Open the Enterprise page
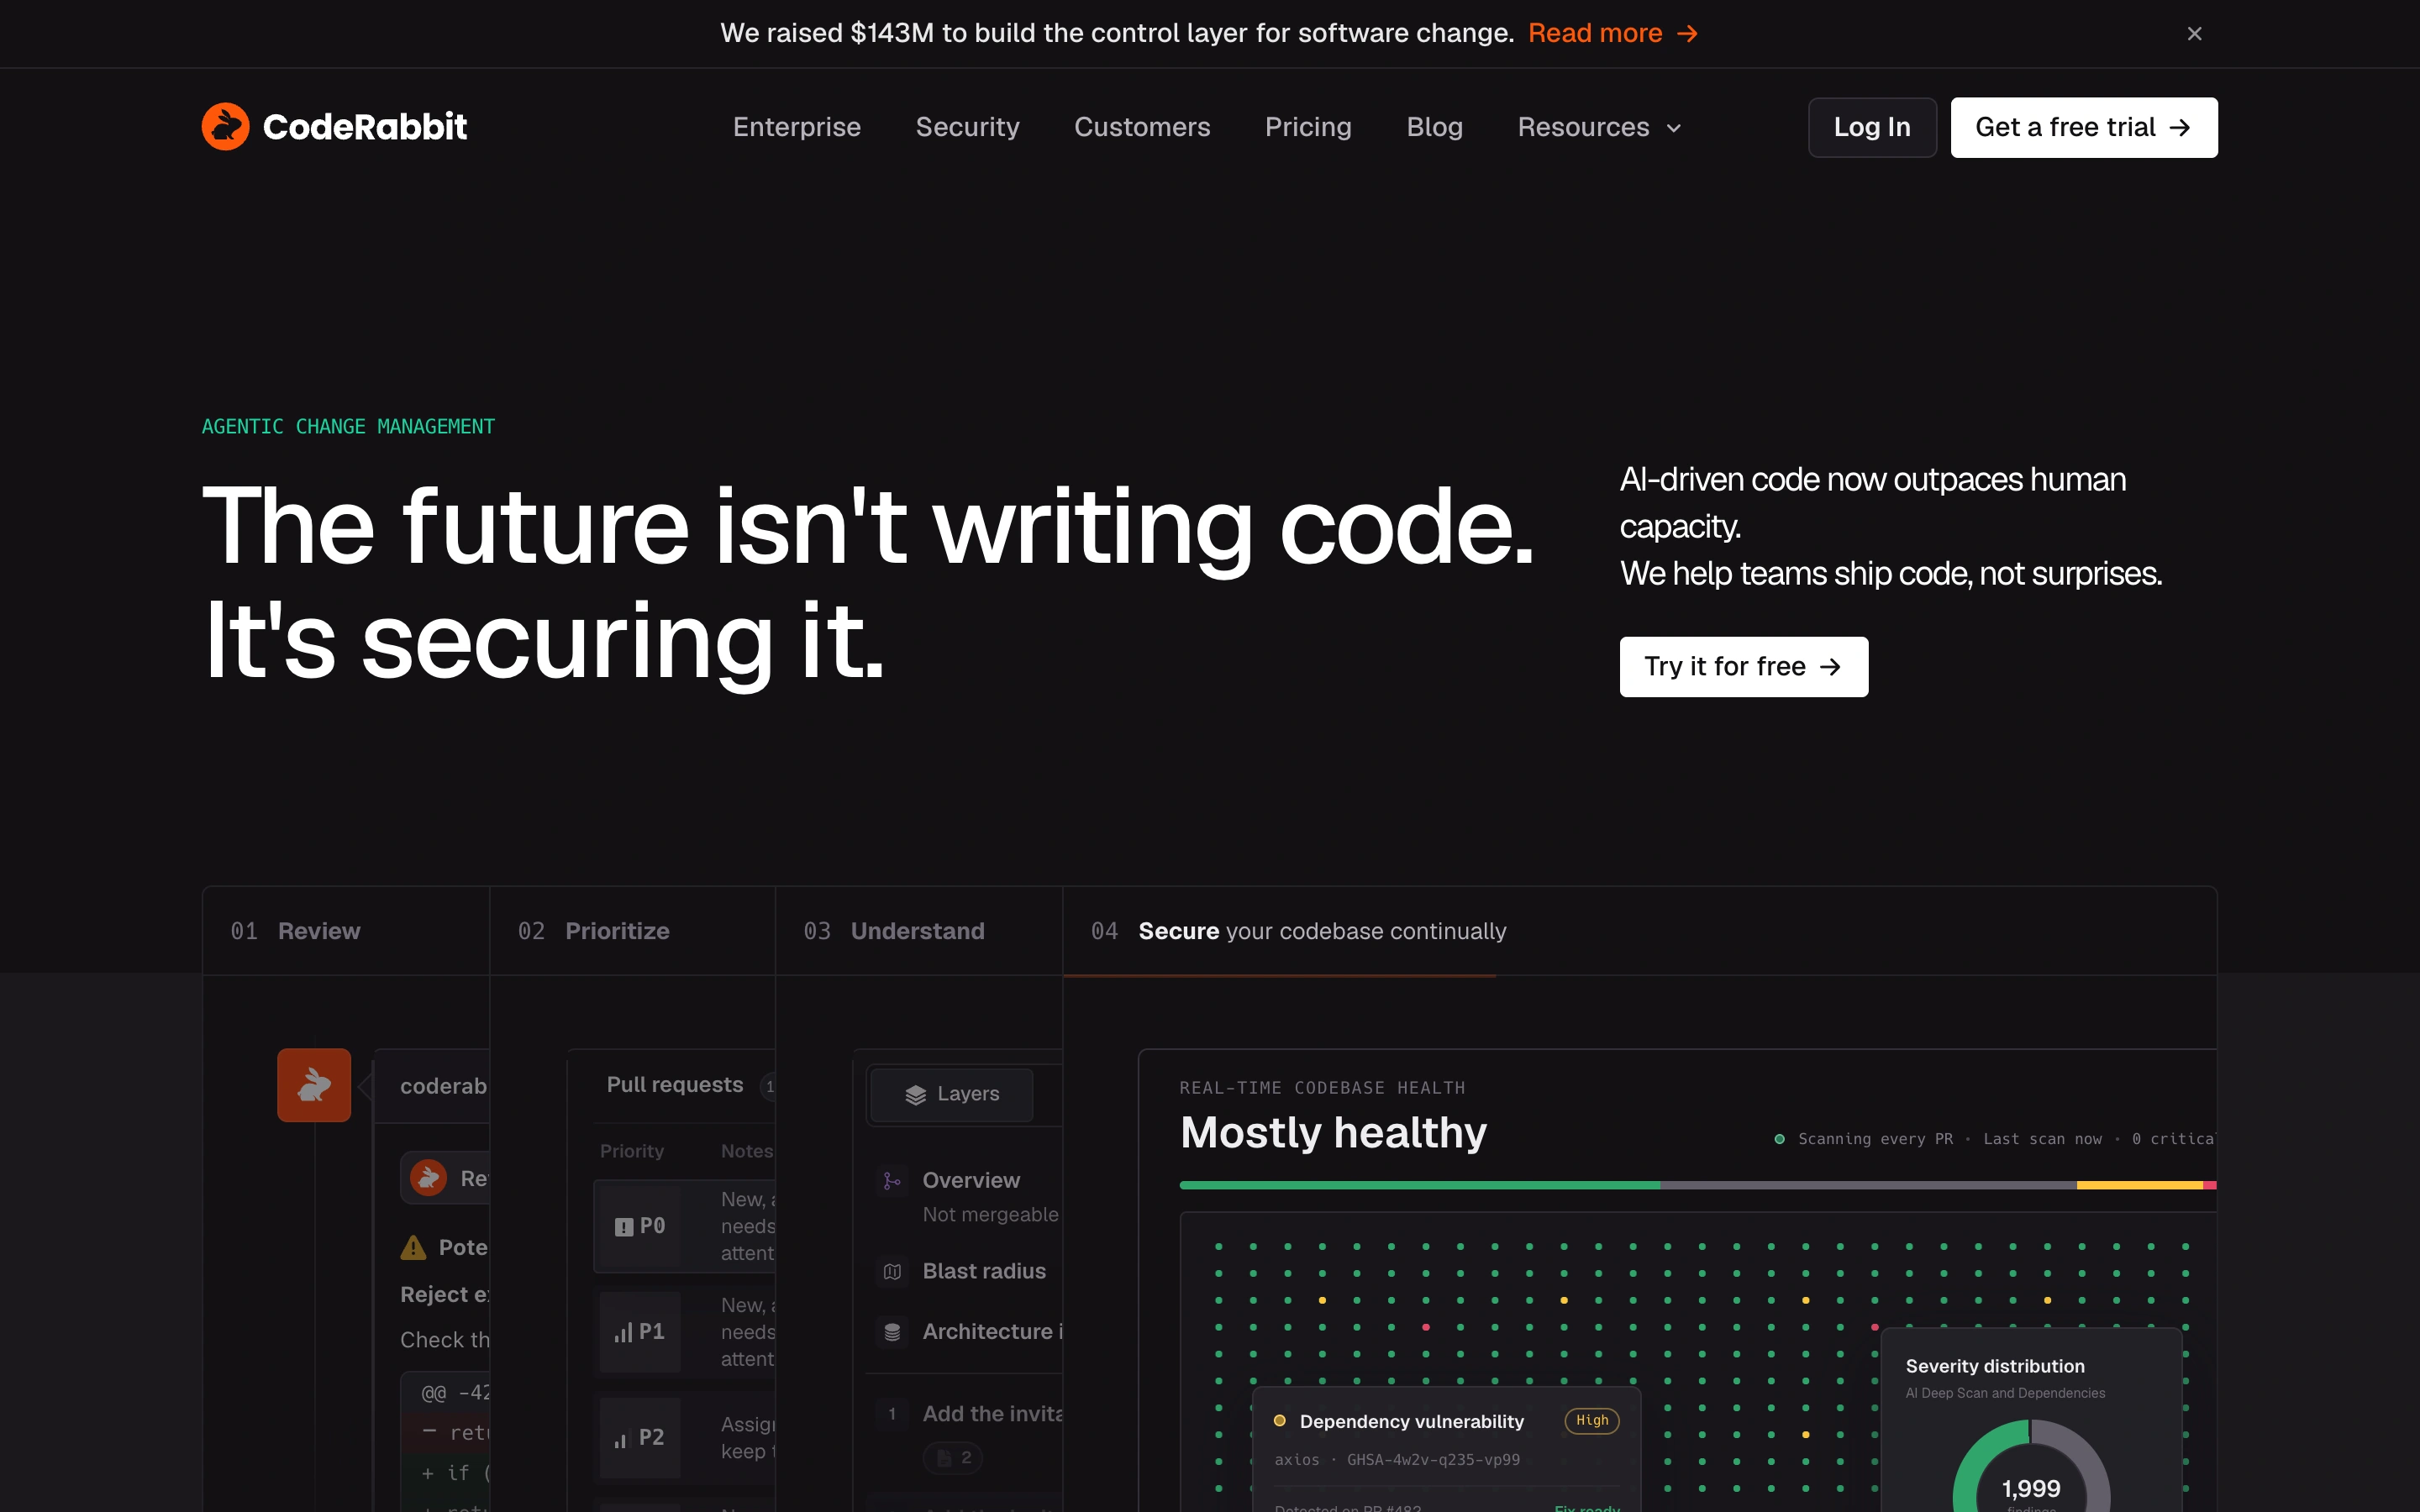 (796, 127)
